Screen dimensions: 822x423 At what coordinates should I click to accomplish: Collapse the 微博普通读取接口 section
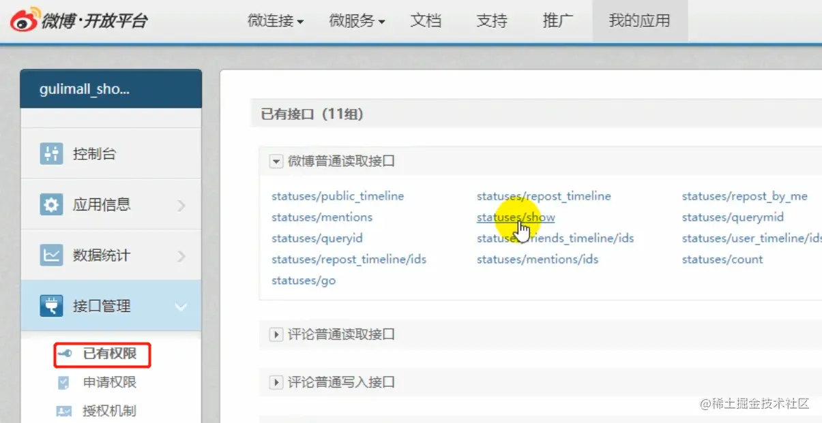click(276, 161)
